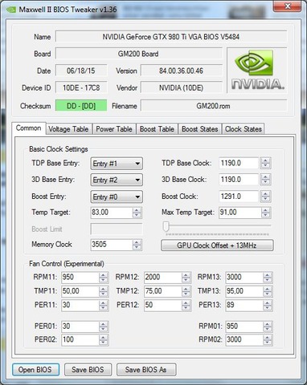This screenshot has height=385, width=307.
Task: Click the Date field 06/18/15
Action: 81,71
